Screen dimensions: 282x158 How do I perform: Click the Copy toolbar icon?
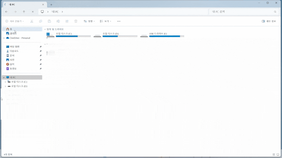pyautogui.click(x=41, y=21)
